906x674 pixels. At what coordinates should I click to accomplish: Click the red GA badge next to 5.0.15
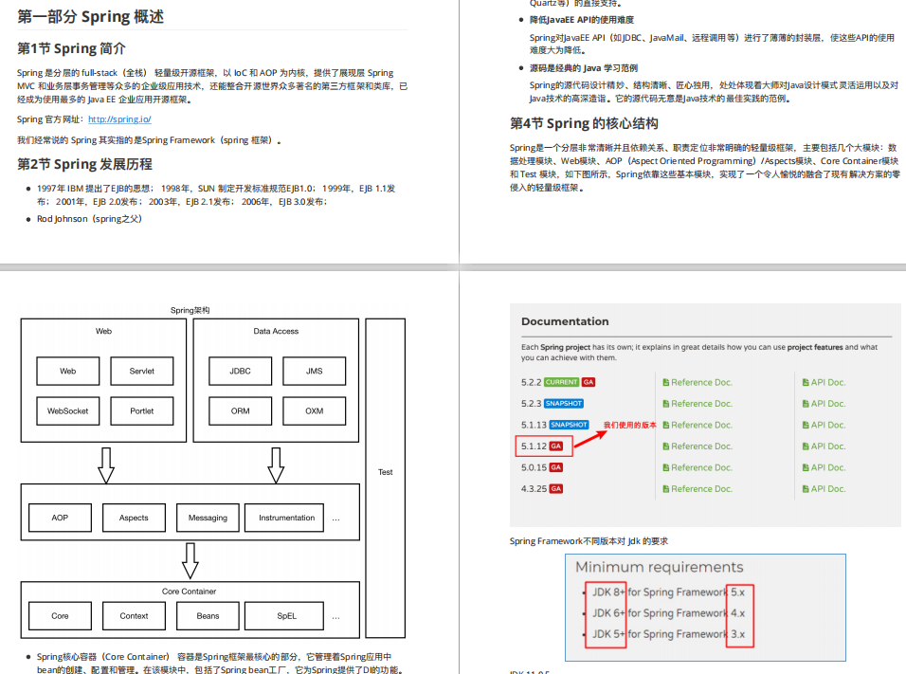pos(556,467)
